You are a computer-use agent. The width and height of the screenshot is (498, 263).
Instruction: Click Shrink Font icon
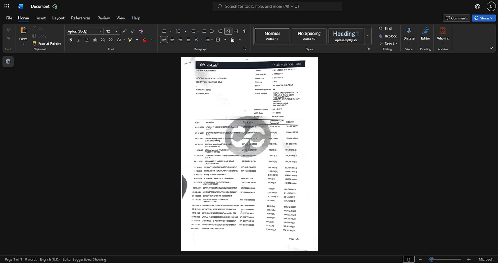[133, 31]
